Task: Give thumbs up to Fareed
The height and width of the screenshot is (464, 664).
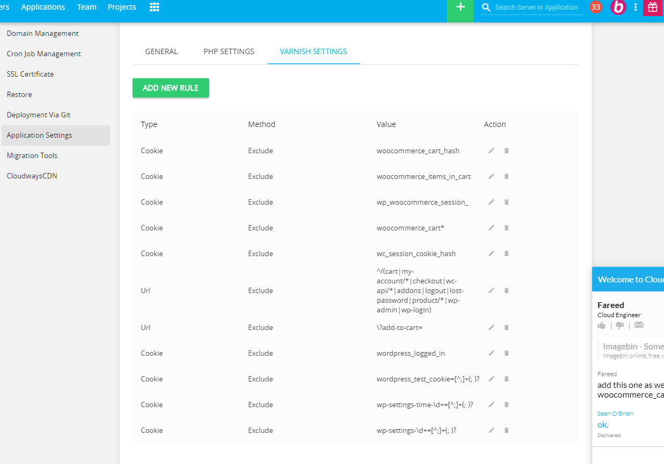Action: point(602,325)
